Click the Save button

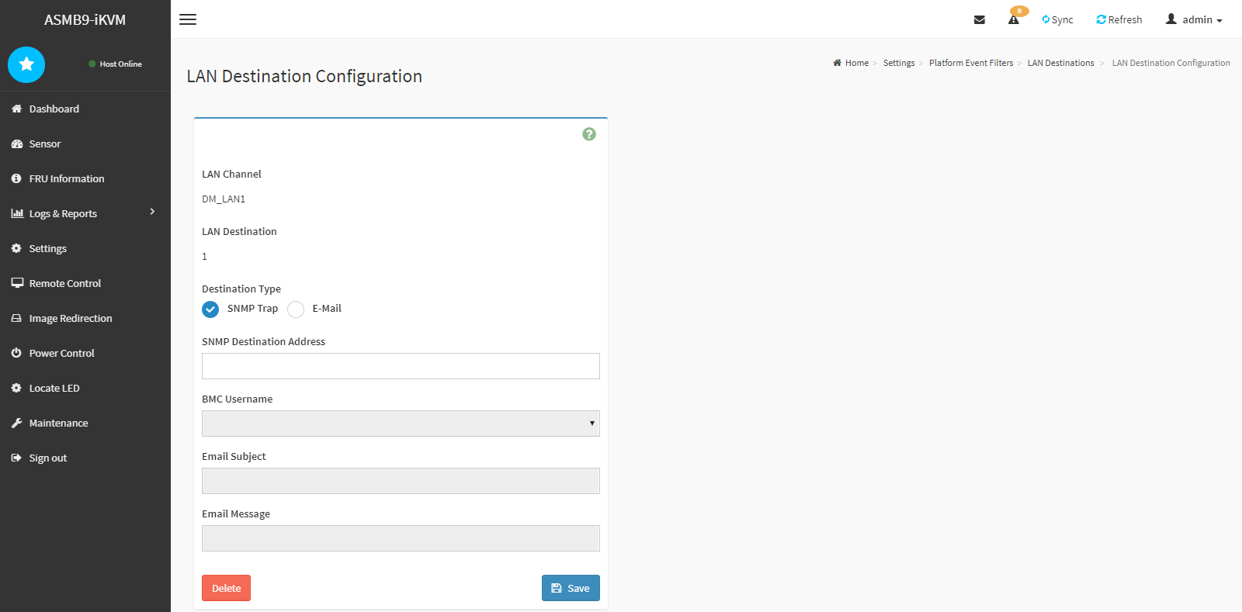[571, 588]
